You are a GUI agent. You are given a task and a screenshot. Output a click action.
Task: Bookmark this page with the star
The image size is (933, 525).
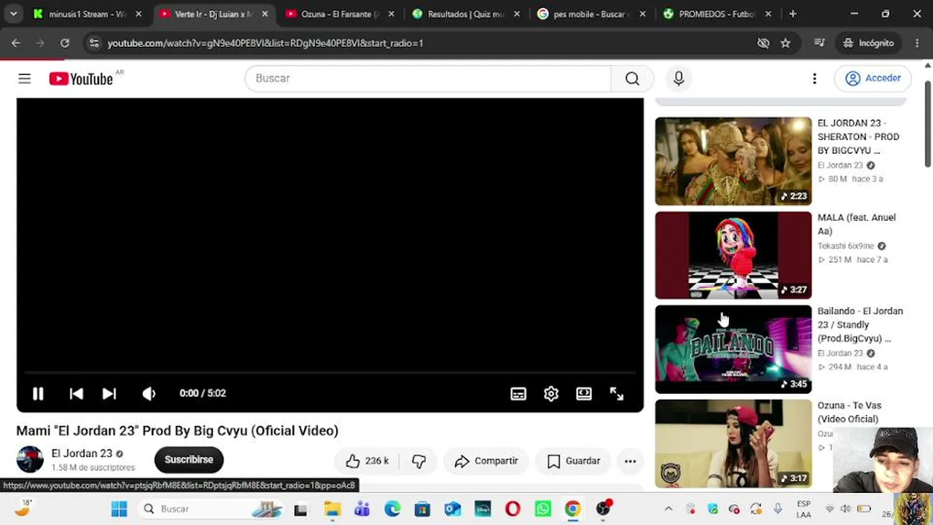pyautogui.click(x=785, y=43)
